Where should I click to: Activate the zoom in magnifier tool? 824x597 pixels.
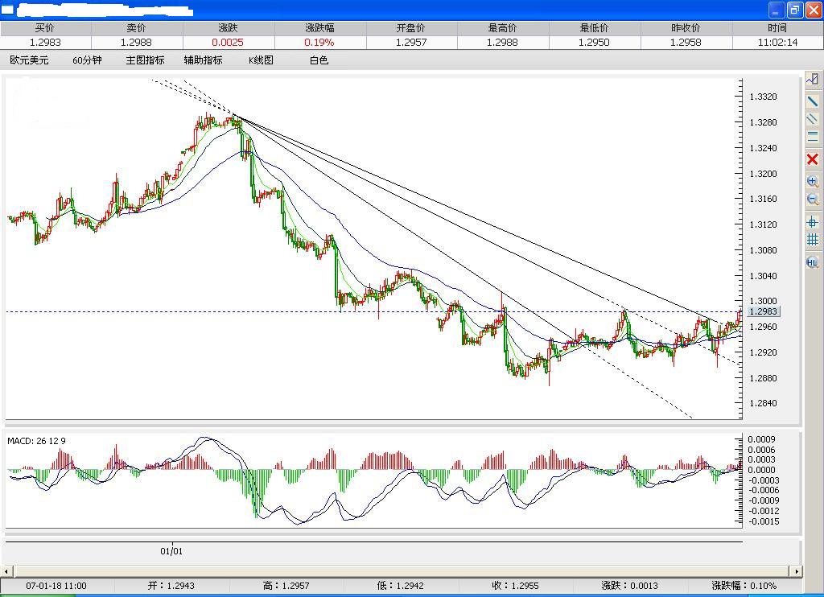click(x=813, y=180)
